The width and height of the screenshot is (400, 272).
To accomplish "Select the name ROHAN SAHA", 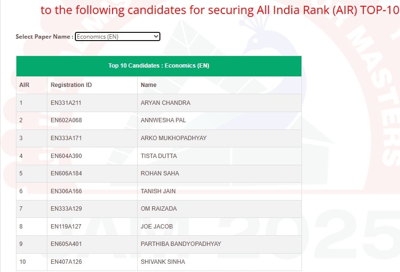I will (x=159, y=173).
